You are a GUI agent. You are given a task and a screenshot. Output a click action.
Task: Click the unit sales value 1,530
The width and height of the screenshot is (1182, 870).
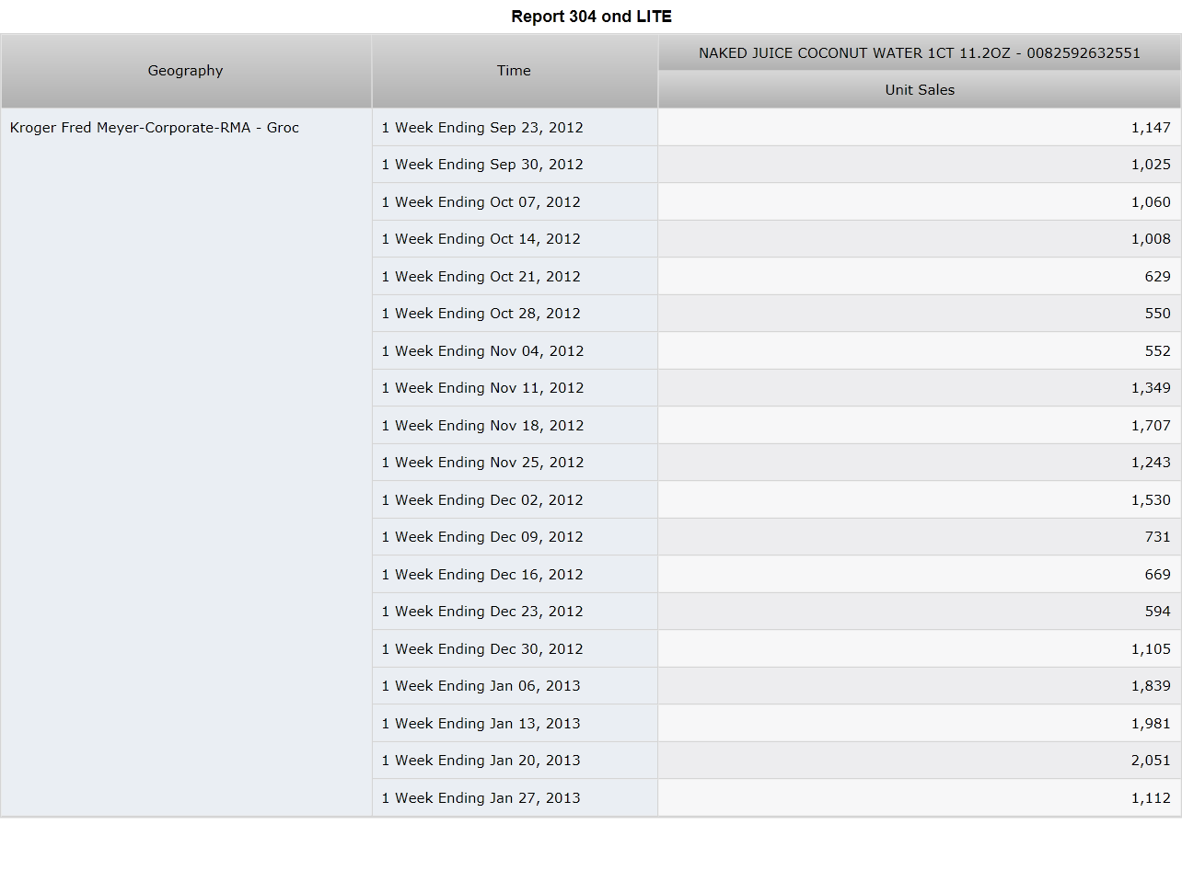pyautogui.click(x=1151, y=499)
